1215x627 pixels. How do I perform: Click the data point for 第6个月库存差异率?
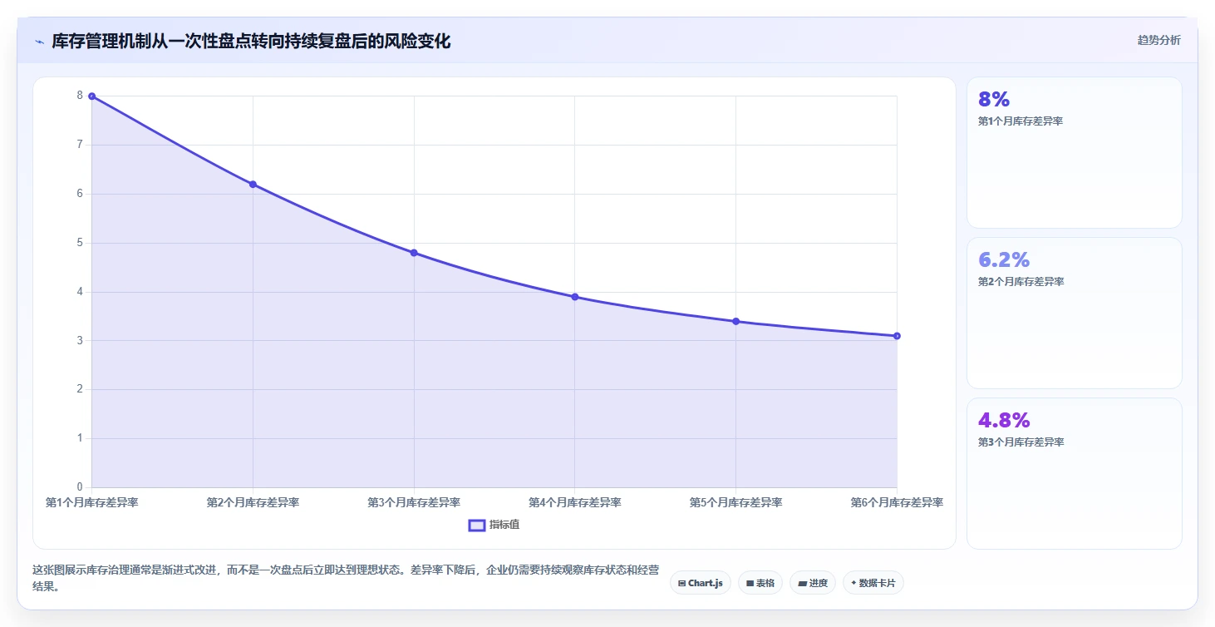tap(897, 336)
